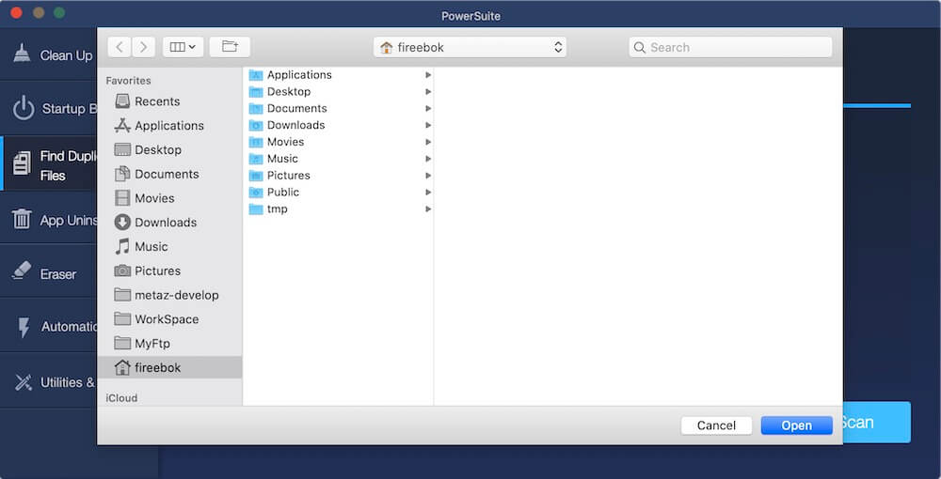Image resolution: width=941 pixels, height=479 pixels.
Task: Select MyFtp folder in sidebar
Action: [x=169, y=344]
